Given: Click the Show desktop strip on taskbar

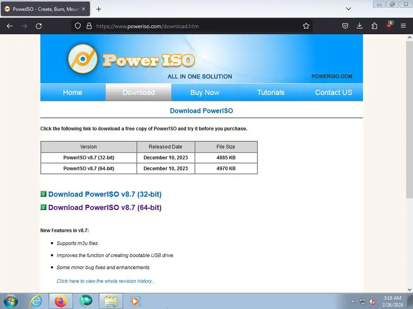Looking at the screenshot, I should (x=410, y=301).
